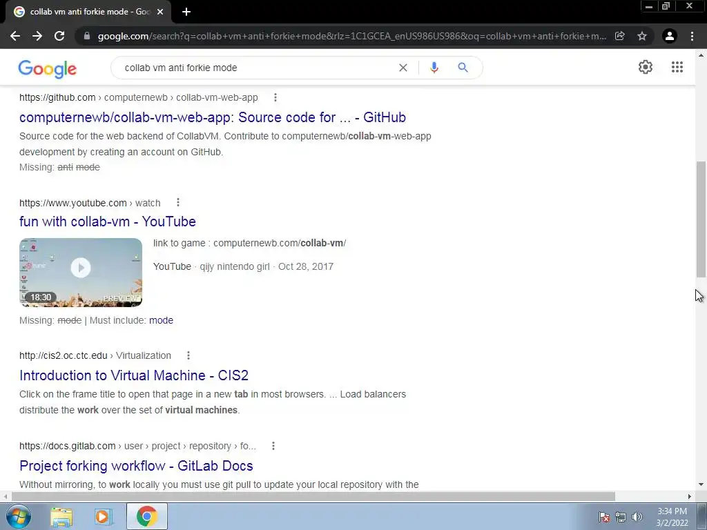707x530 pixels.
Task: Bookmark this page with star icon
Action: click(642, 36)
